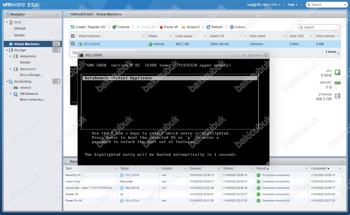Click Power off in the VM toolbar
This screenshot has width=350, height=215.
pyautogui.click(x=169, y=27)
